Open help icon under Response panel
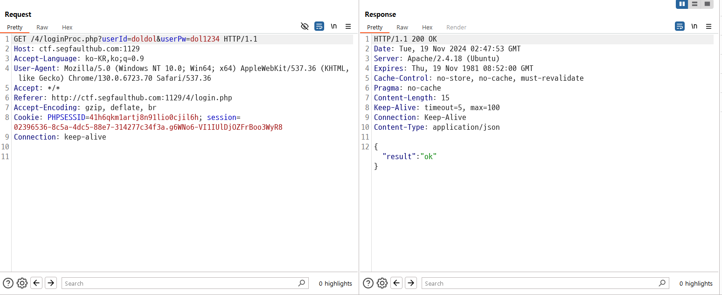This screenshot has width=722, height=295. tap(368, 283)
